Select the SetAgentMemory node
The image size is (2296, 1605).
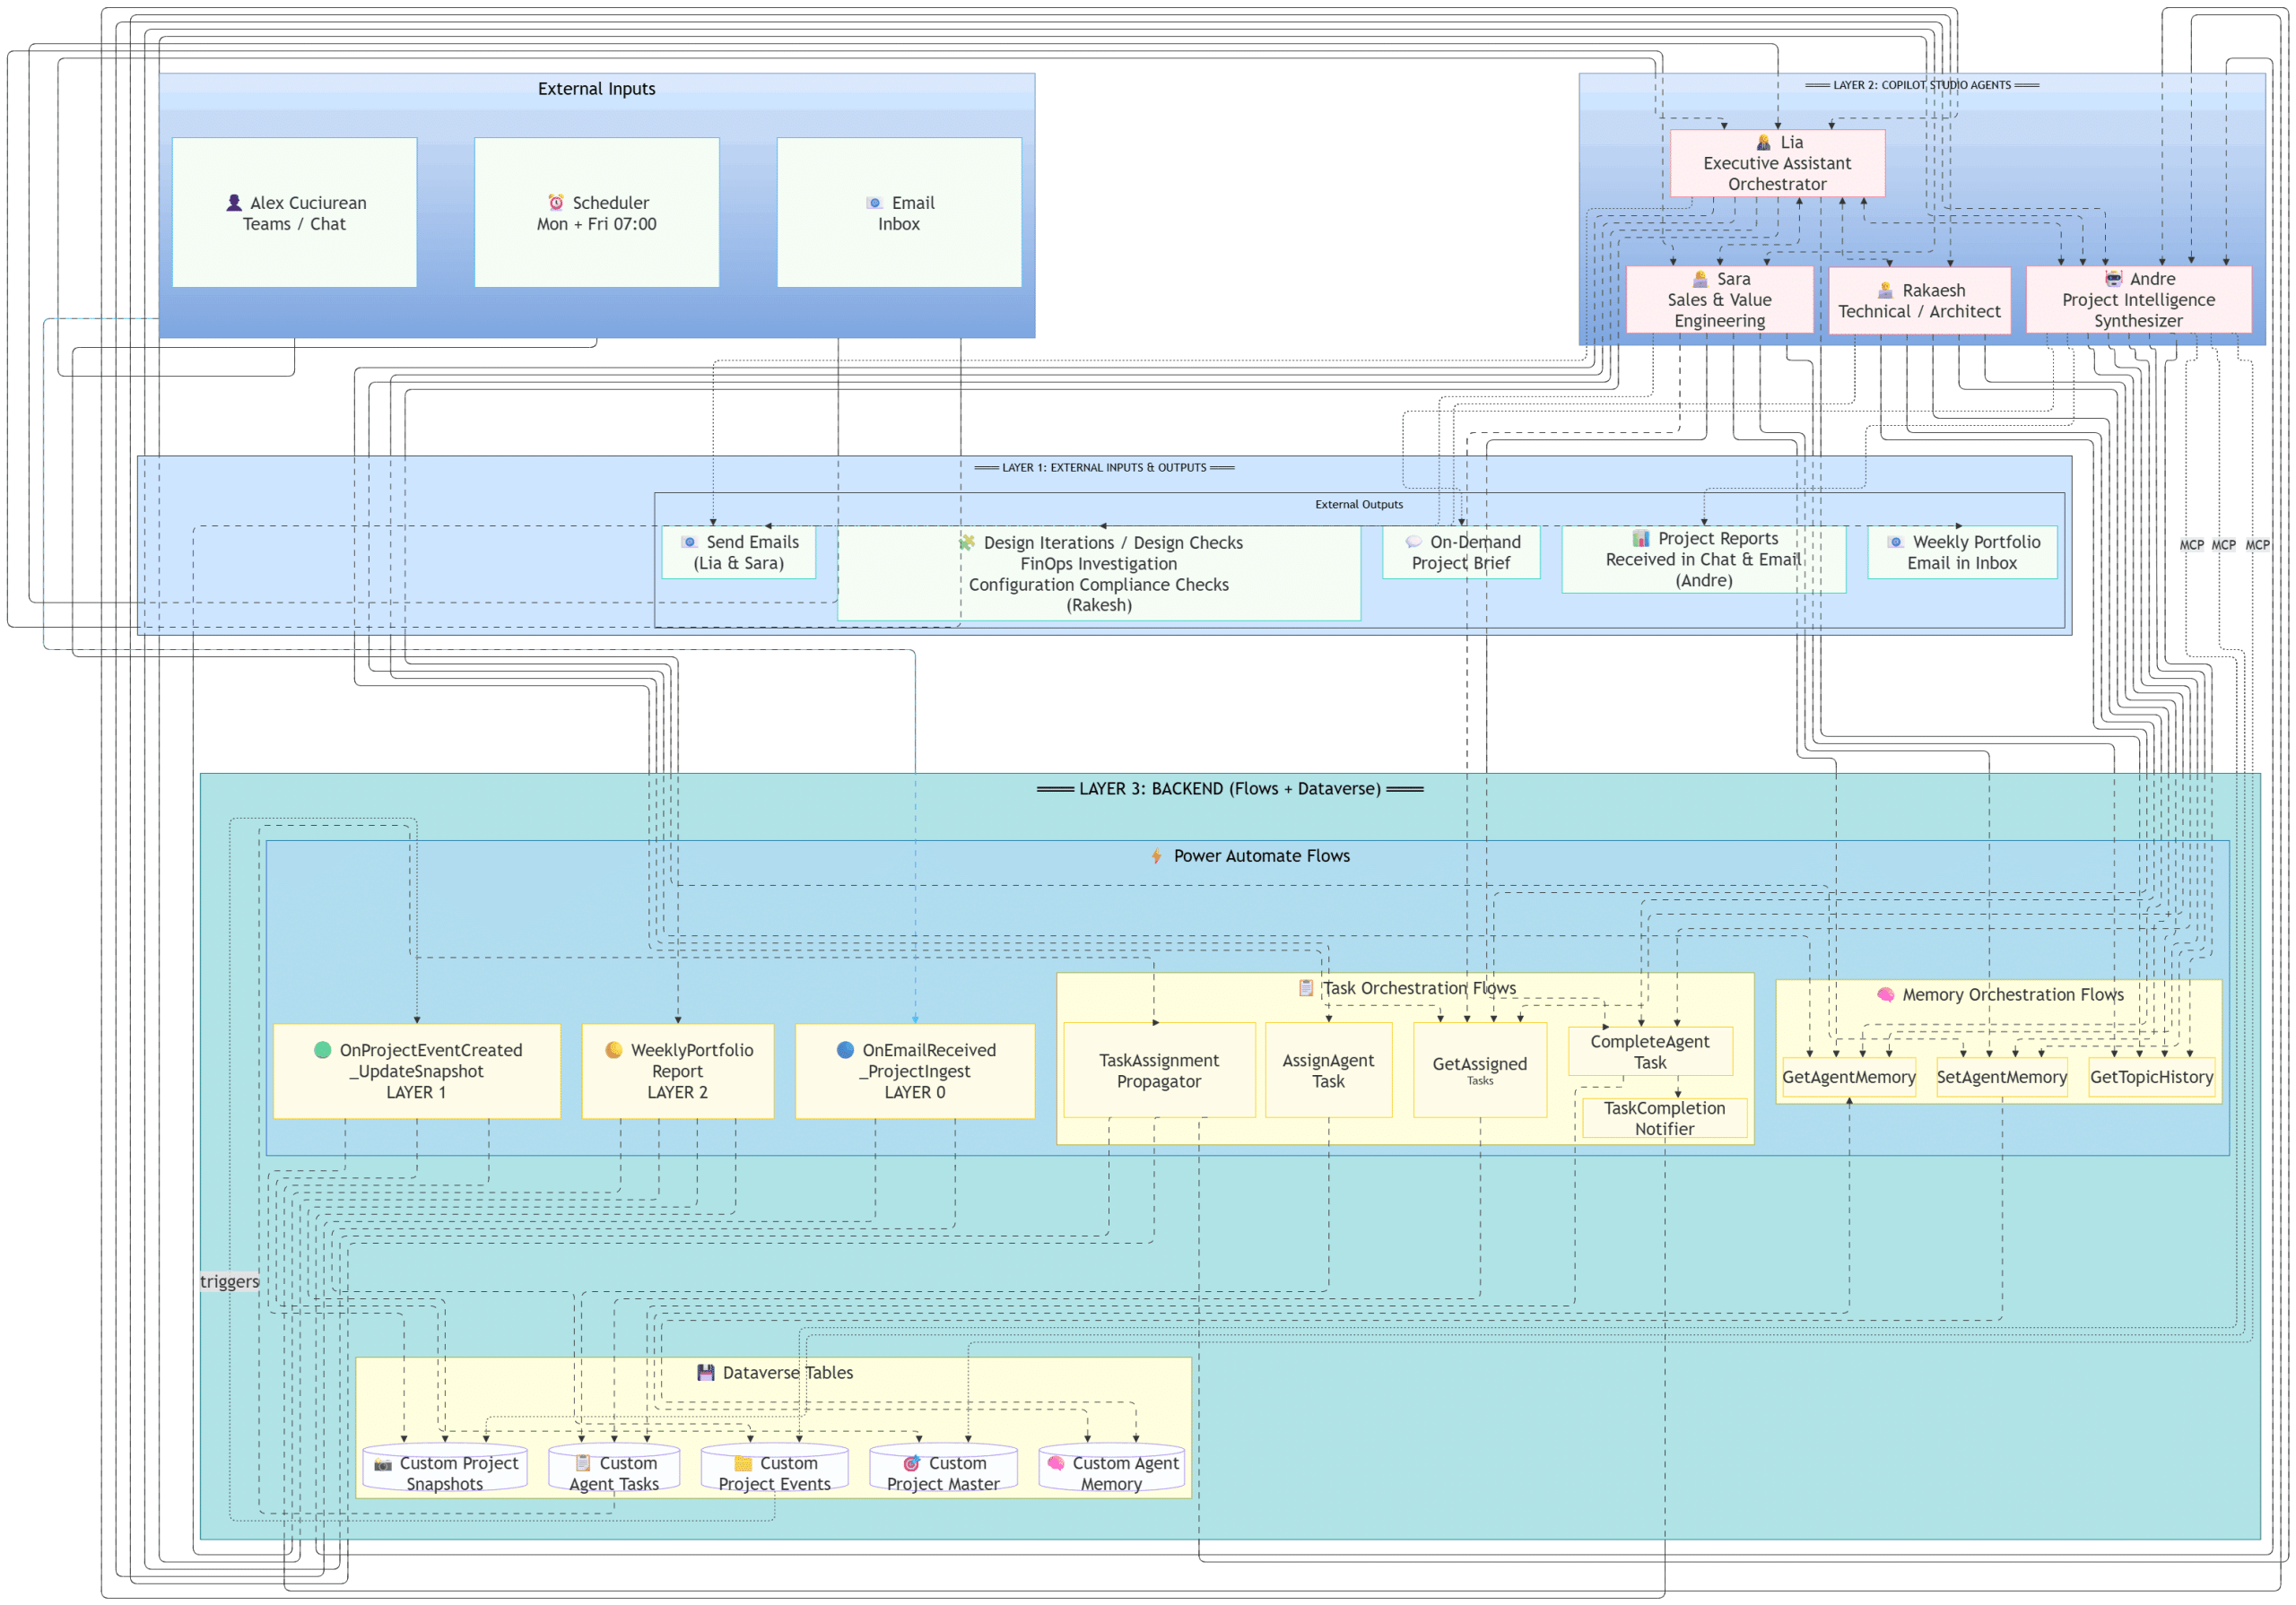click(x=2002, y=1078)
